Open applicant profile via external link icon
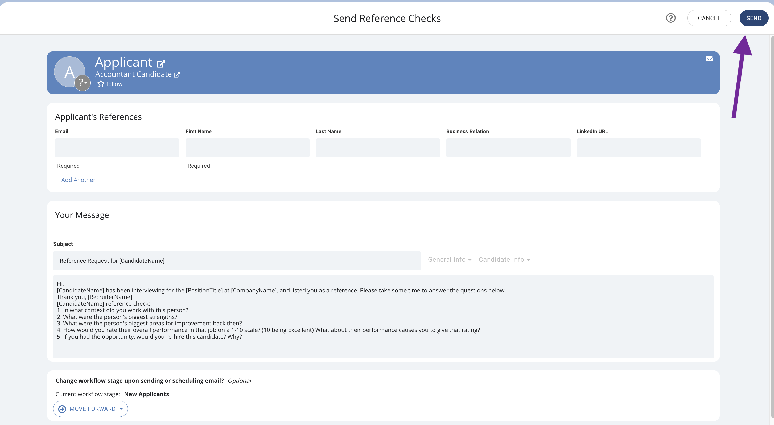This screenshot has width=774, height=425. [x=161, y=64]
